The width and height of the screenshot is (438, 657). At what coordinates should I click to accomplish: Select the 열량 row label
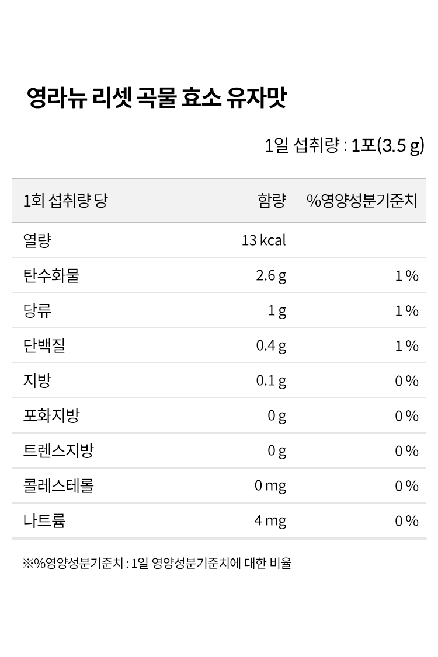(x=37, y=240)
